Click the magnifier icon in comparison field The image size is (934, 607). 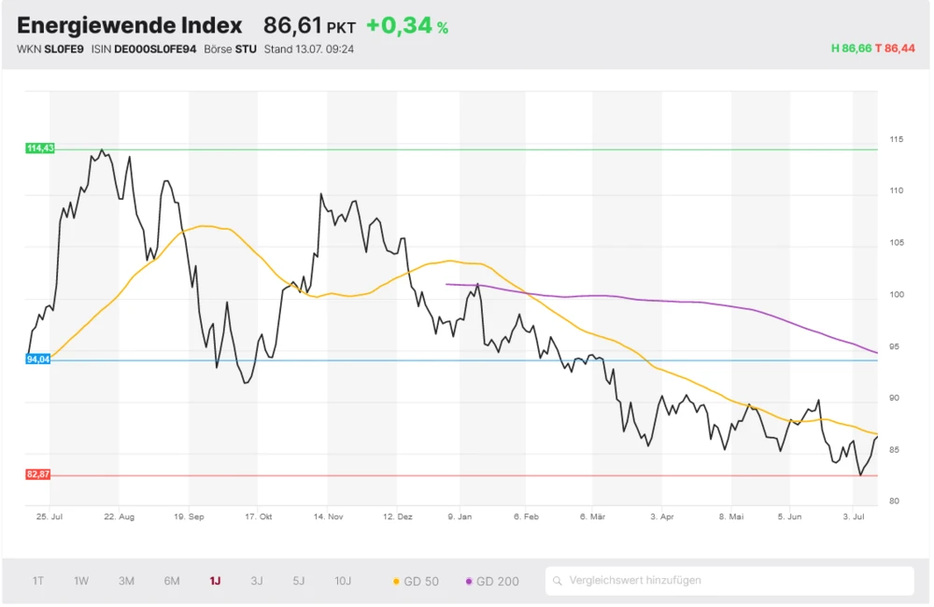pyautogui.click(x=558, y=581)
